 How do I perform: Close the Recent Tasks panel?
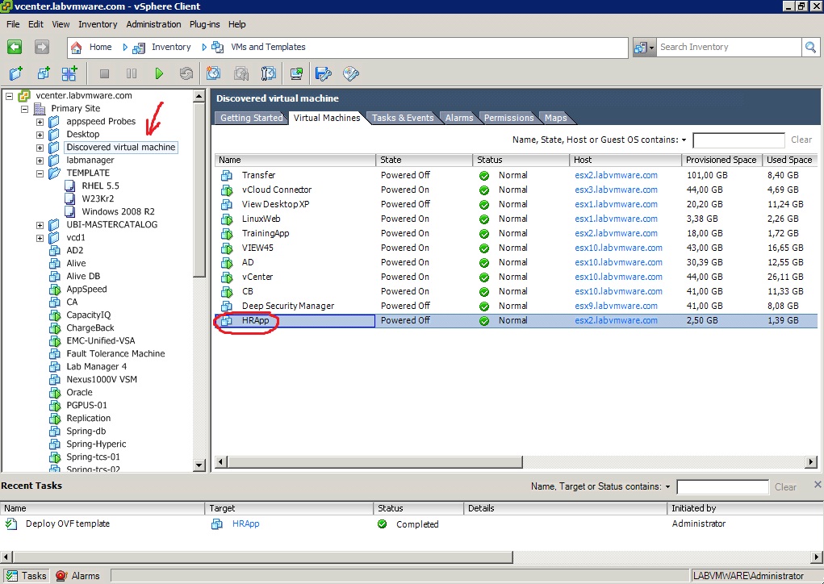pyautogui.click(x=818, y=484)
